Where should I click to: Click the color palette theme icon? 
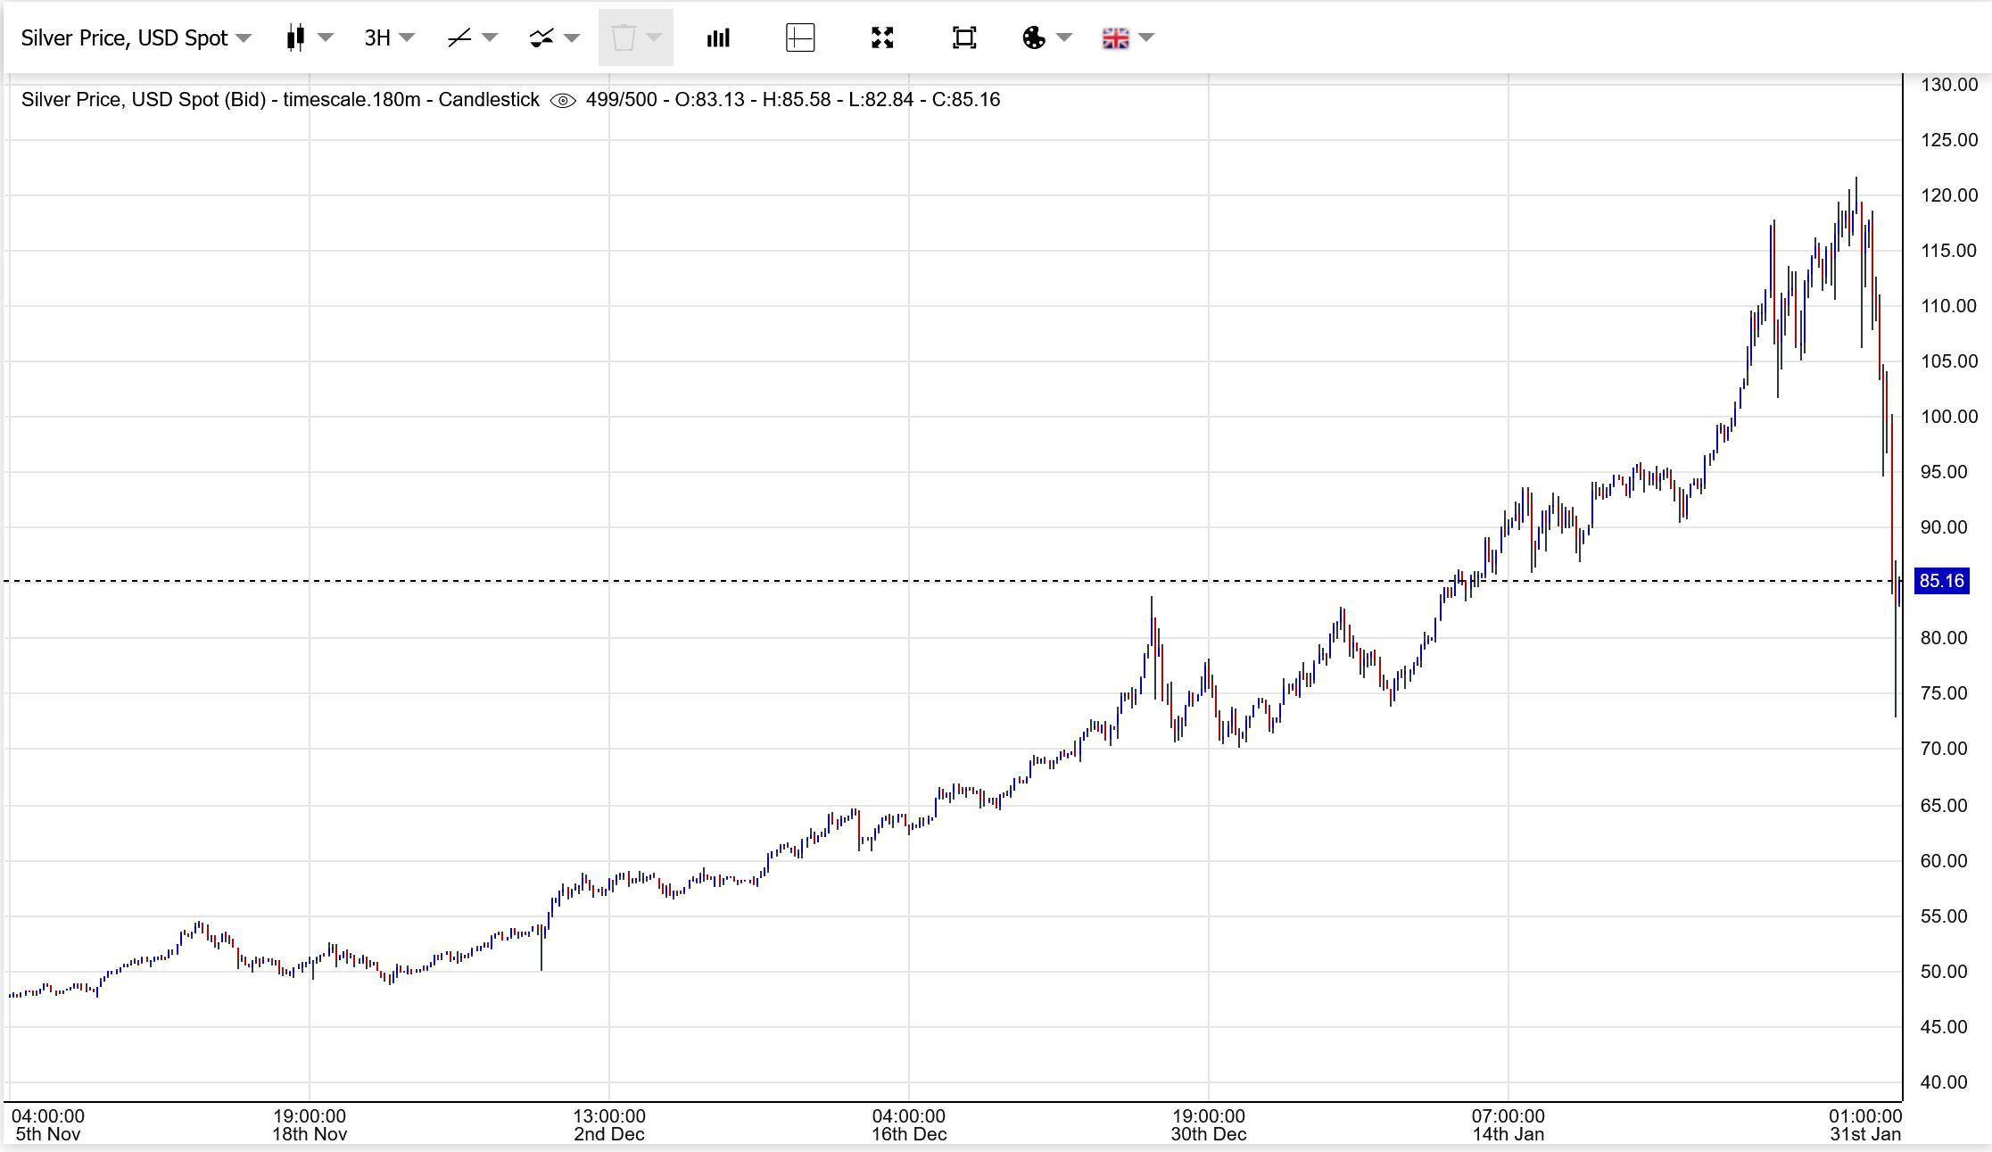tap(1034, 38)
